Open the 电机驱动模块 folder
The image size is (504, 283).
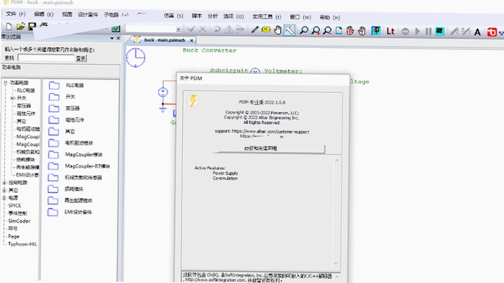pos(71,143)
